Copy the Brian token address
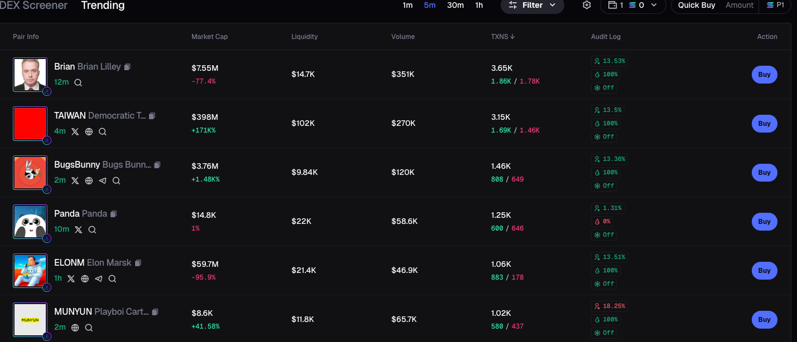The height and width of the screenshot is (342, 797). point(127,67)
